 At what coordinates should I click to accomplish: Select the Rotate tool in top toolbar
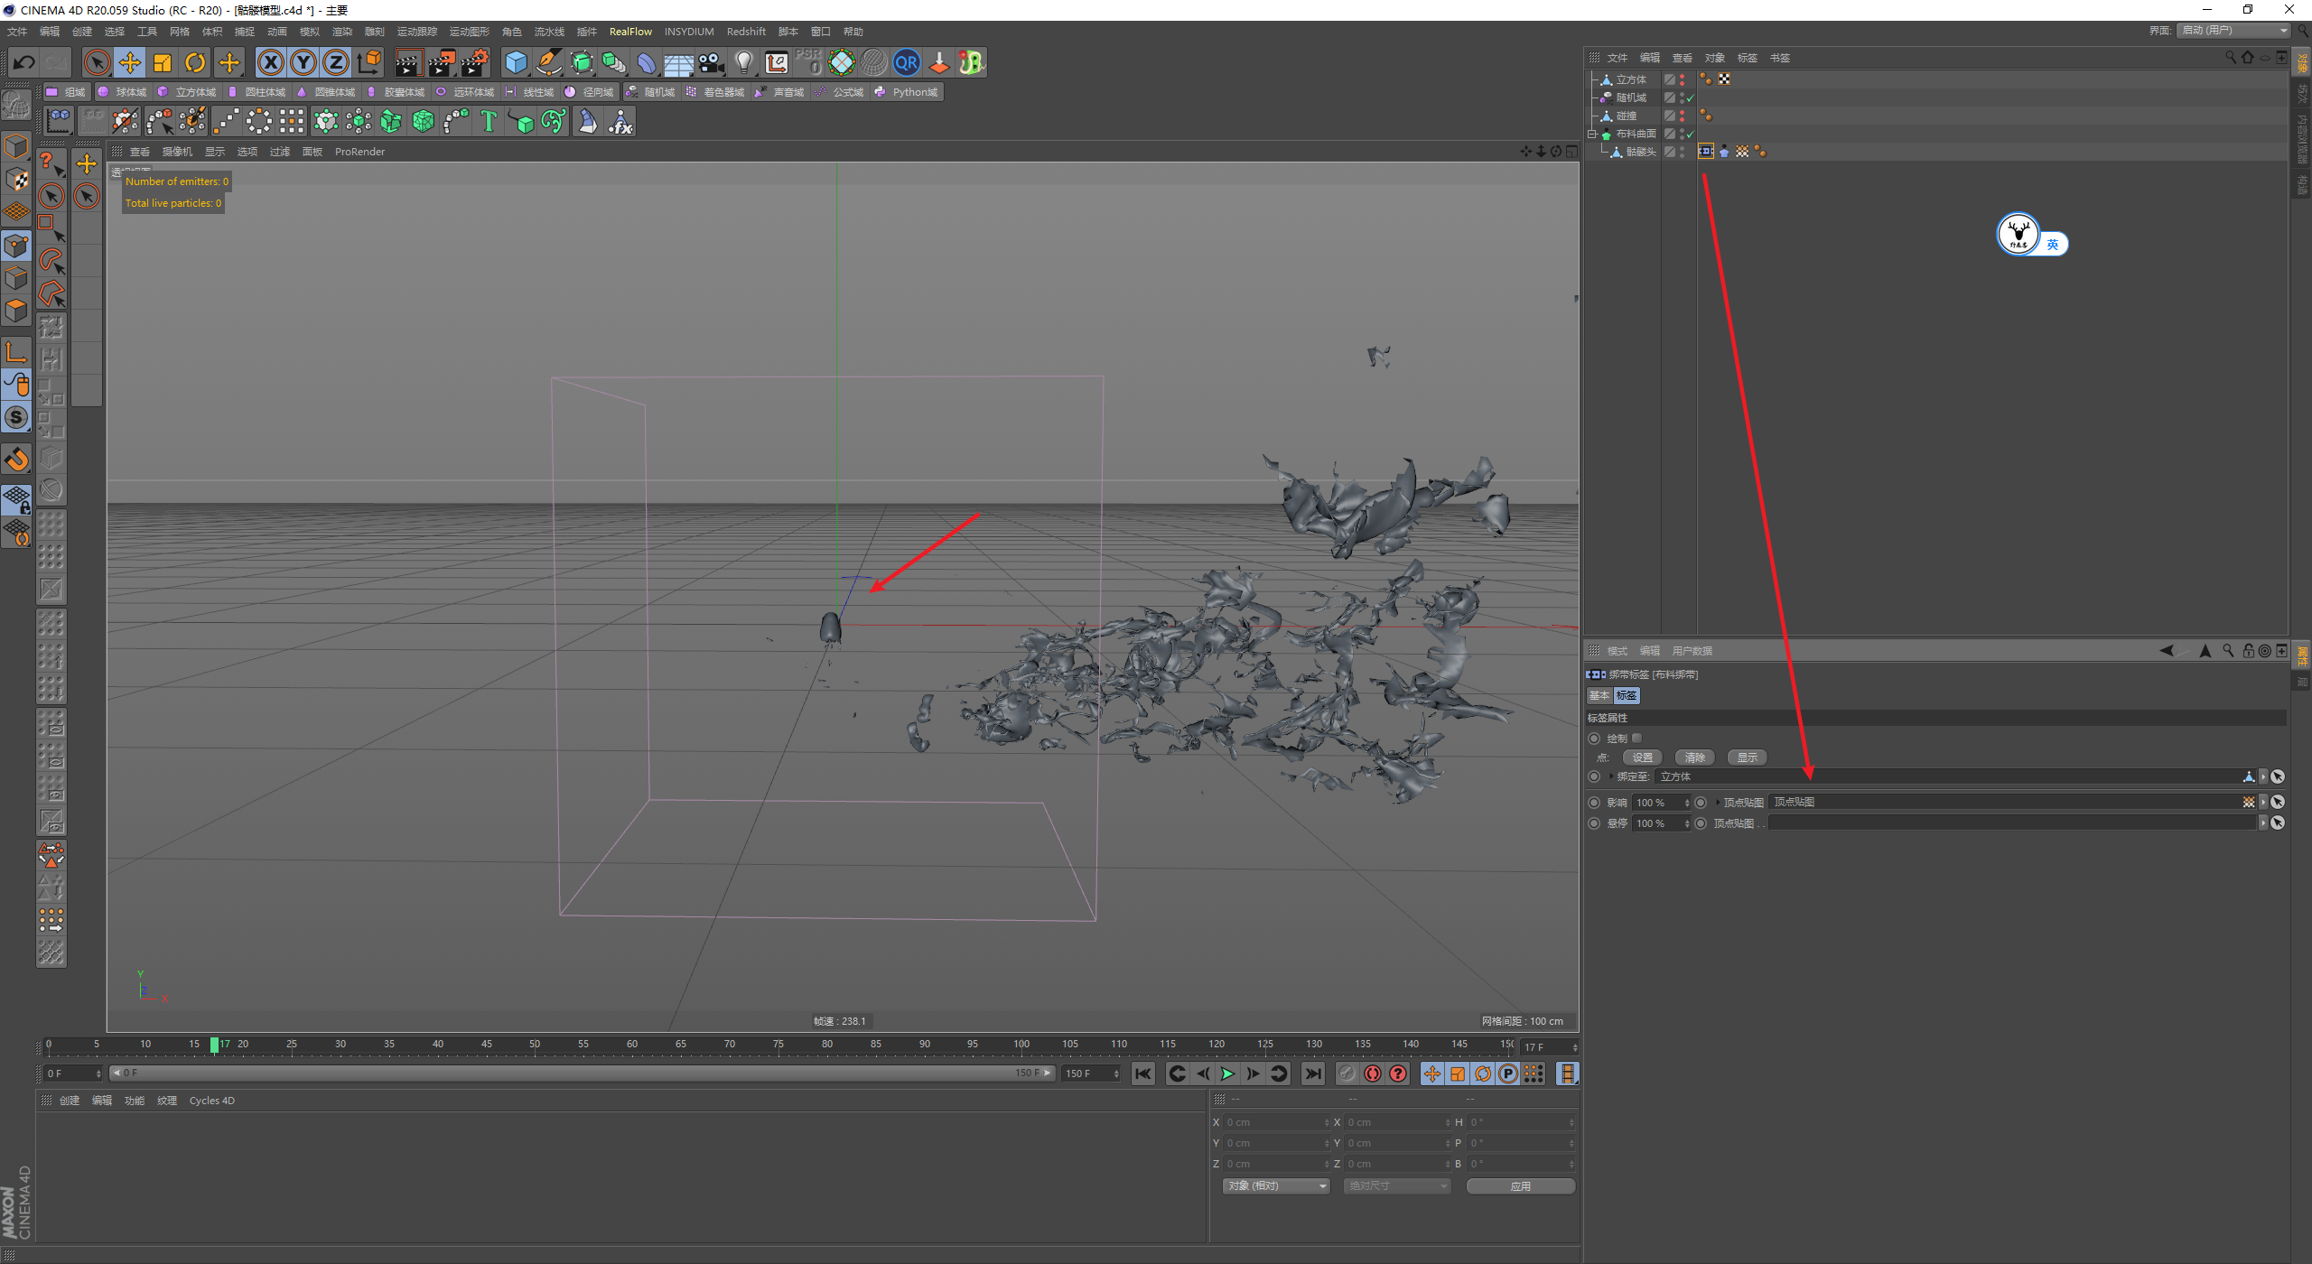point(195,62)
